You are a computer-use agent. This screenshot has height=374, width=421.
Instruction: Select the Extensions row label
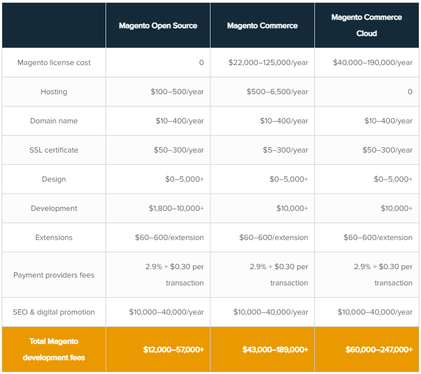[x=54, y=238]
